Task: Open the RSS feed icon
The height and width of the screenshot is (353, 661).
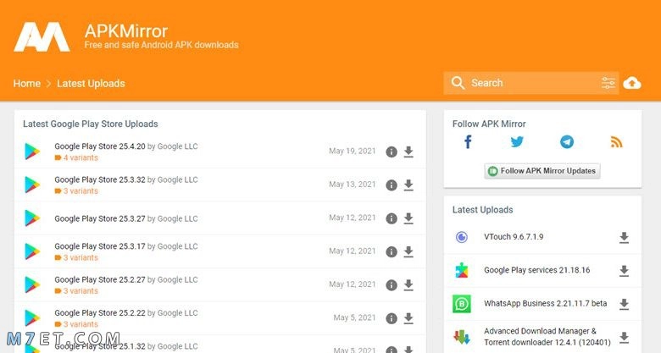Action: click(x=616, y=142)
